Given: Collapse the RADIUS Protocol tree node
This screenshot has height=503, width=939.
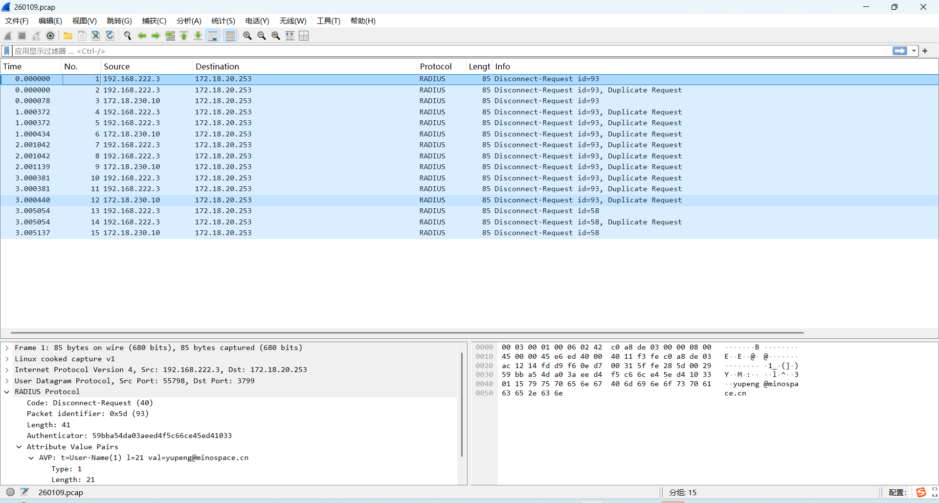Looking at the screenshot, I should 7,392.
